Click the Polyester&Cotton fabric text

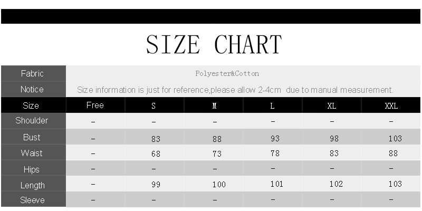227,74
